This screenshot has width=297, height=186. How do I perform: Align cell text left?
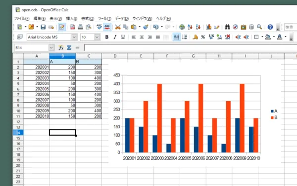pos(134,37)
